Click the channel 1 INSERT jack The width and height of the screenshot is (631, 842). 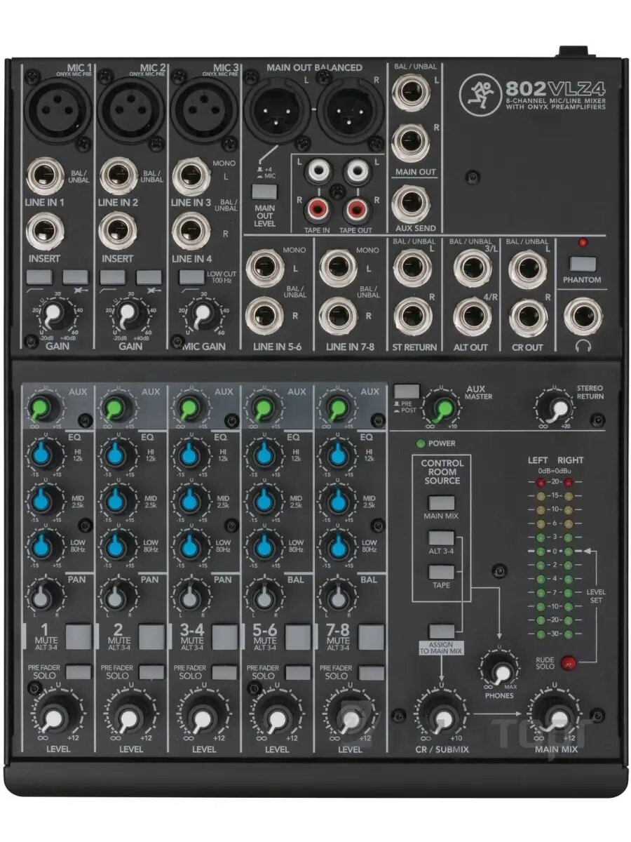[x=44, y=229]
